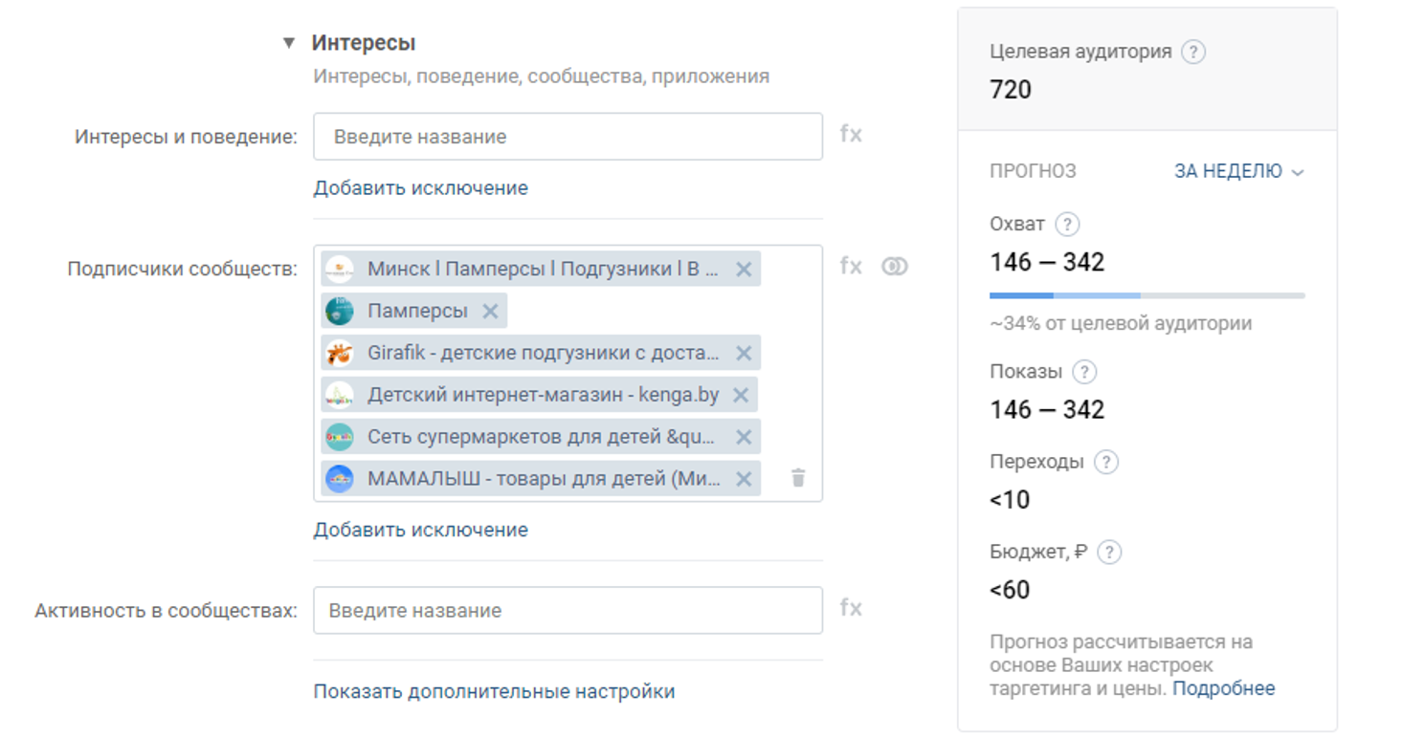Focus the Интересы и поведение input field
The image size is (1403, 738).
[568, 137]
